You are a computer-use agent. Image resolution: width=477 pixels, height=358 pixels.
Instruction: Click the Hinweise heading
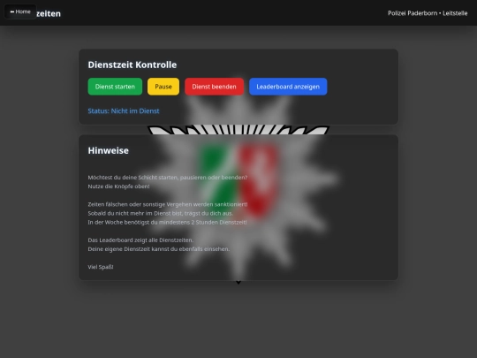109,150
